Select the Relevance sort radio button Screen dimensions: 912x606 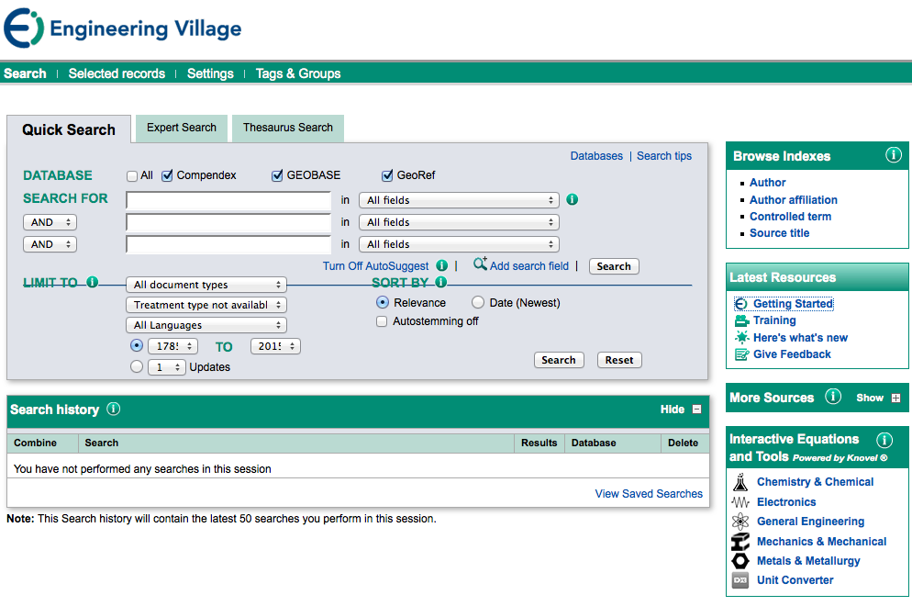coord(382,302)
